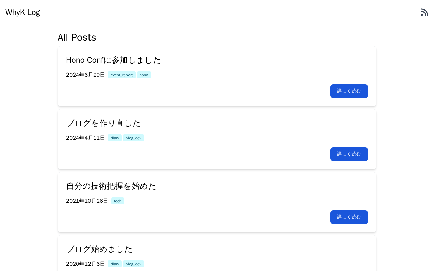The height and width of the screenshot is (271, 434).
Task: Select the tech tag
Action: click(117, 201)
